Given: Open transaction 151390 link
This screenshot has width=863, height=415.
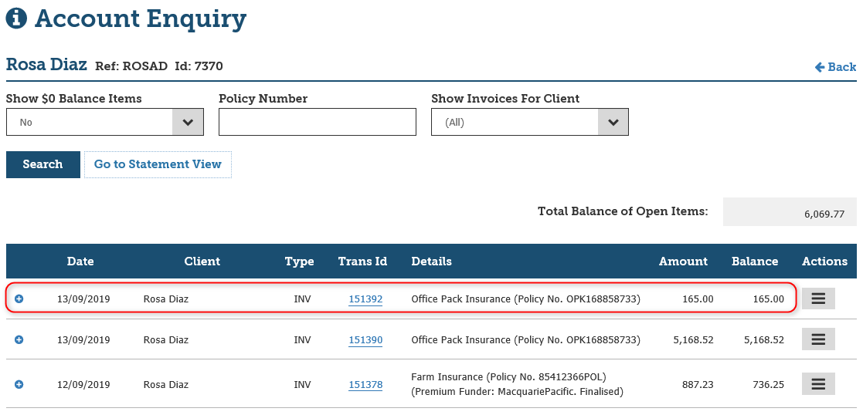Looking at the screenshot, I should click(365, 339).
